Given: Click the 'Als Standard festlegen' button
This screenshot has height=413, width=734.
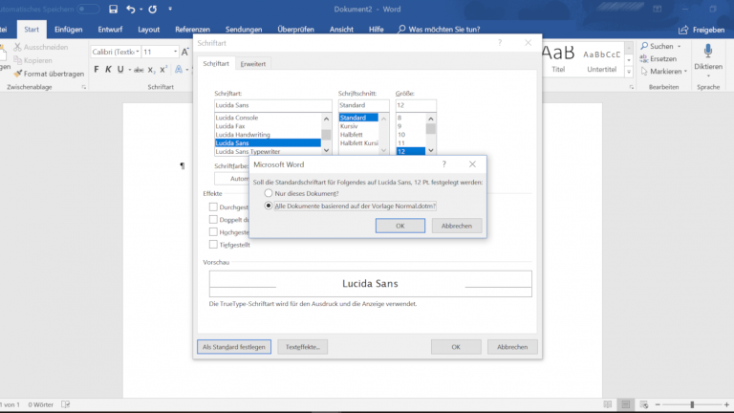Looking at the screenshot, I should (235, 346).
